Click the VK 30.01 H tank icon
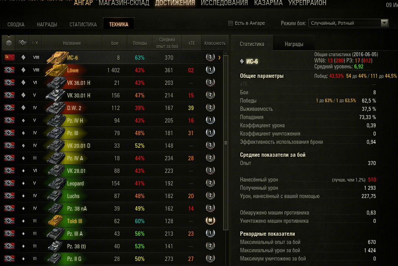This screenshot has height=266, width=398. pyautogui.click(x=56, y=95)
